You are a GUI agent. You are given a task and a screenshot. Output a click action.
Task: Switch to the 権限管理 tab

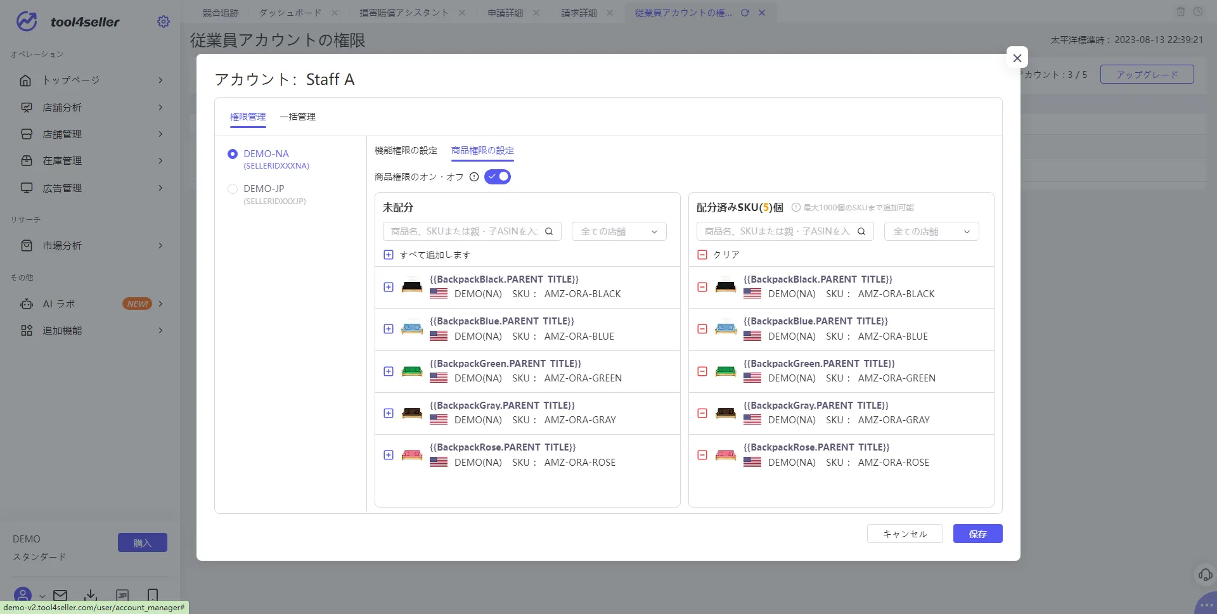pos(248,117)
